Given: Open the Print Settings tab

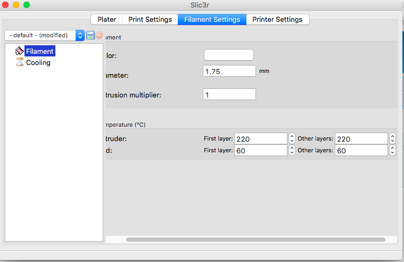Looking at the screenshot, I should pos(150,19).
